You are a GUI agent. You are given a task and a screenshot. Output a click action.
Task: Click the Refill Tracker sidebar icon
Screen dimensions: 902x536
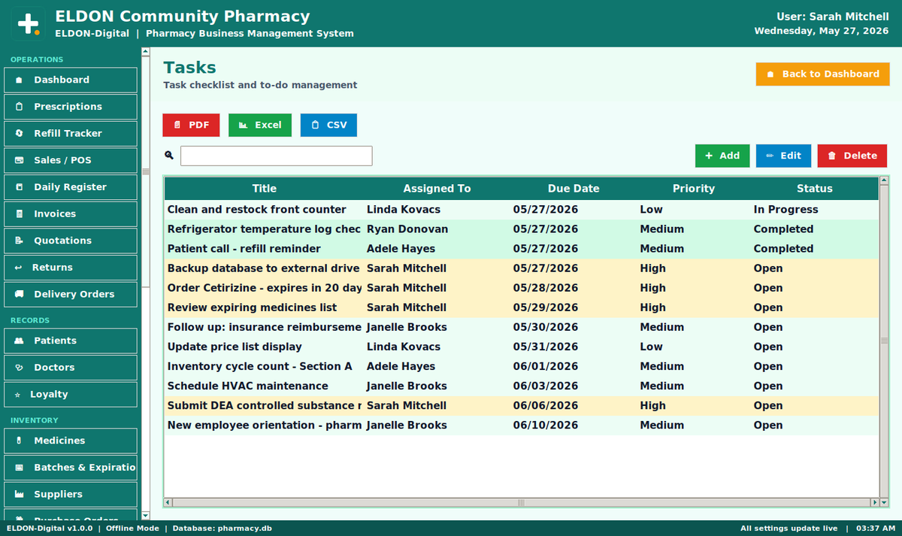tap(19, 133)
